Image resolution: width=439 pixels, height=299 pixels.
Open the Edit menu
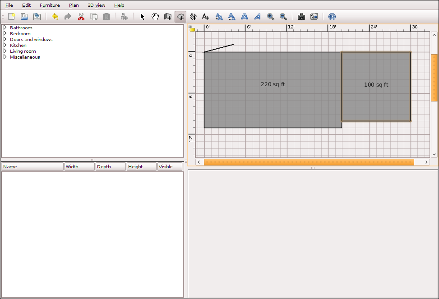click(26, 5)
